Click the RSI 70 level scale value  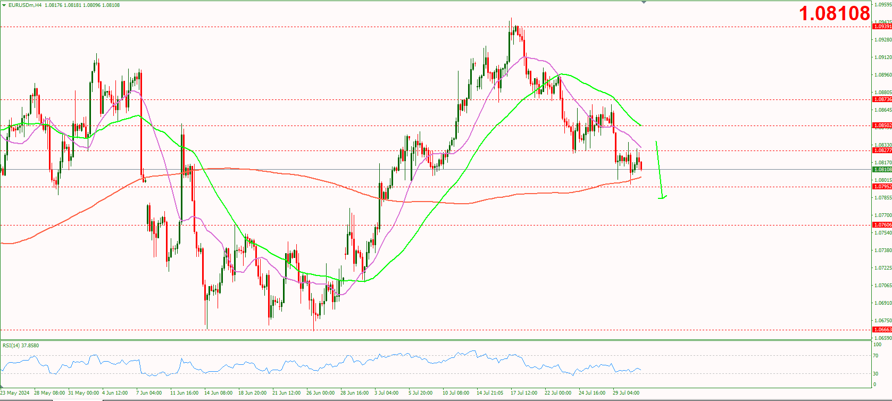pos(876,356)
